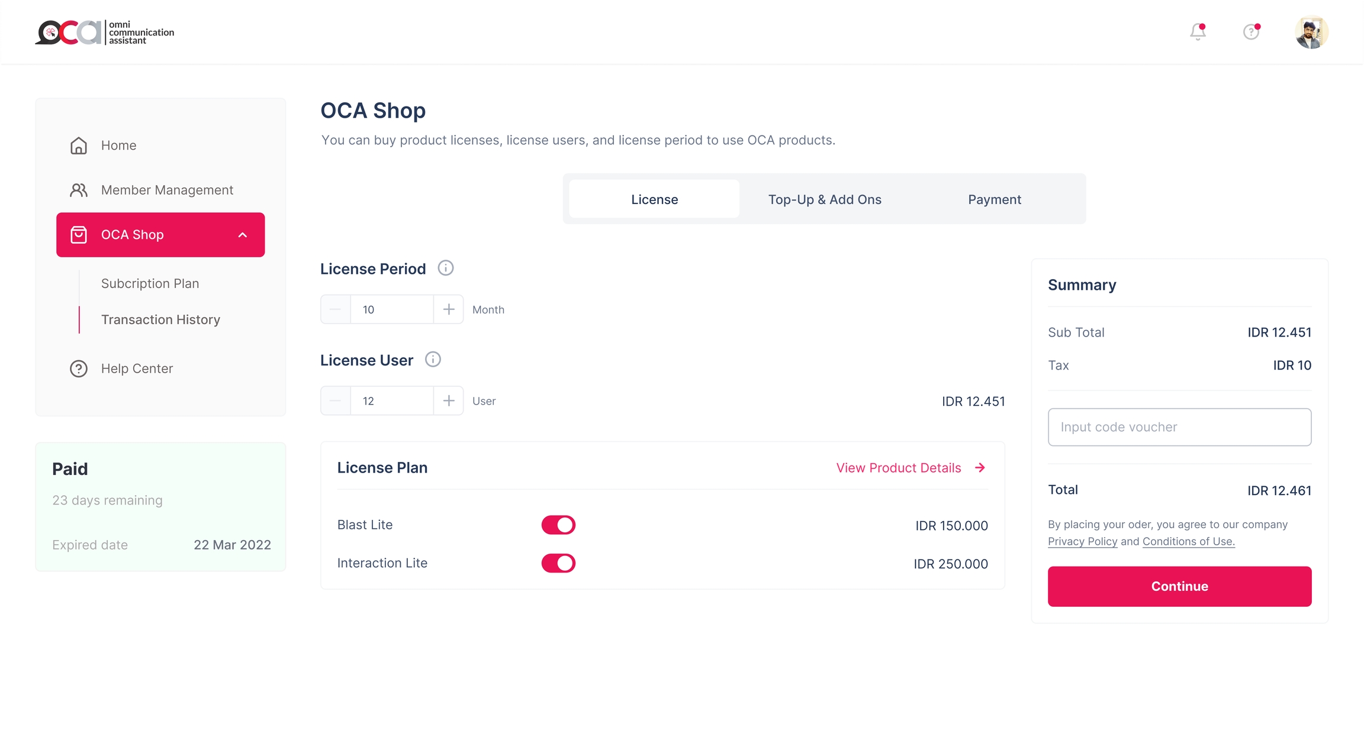Click the Member Management people icon

coord(78,190)
